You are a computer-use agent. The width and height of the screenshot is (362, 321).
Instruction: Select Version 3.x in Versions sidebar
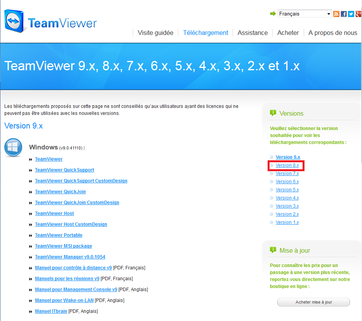[287, 206]
